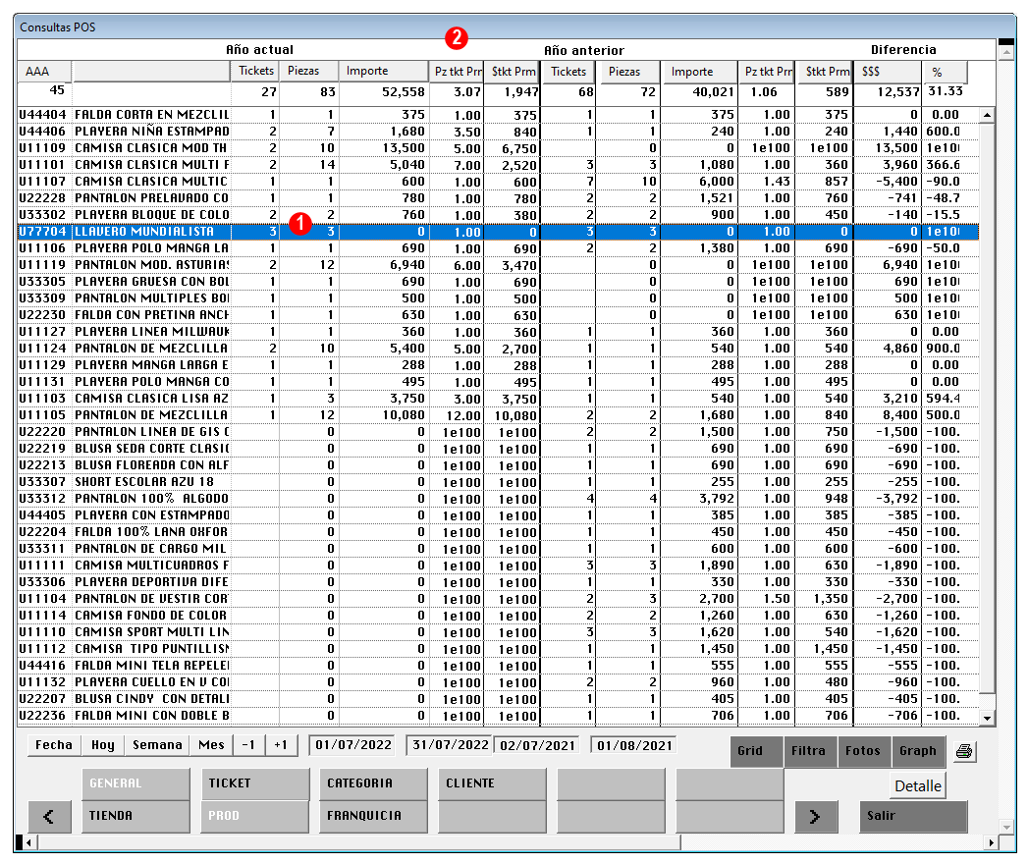Select row U33312 PANTALON 100% ALGODO
The image size is (1028, 863).
tap(498, 499)
